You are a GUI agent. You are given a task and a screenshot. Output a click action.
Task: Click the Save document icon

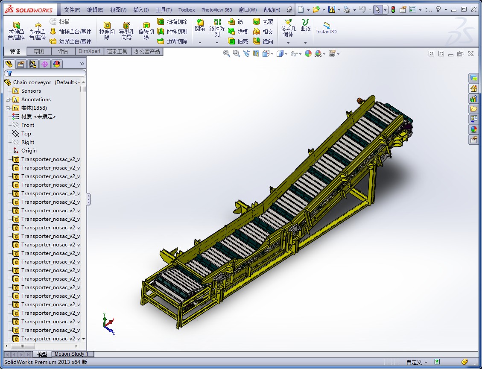point(332,9)
